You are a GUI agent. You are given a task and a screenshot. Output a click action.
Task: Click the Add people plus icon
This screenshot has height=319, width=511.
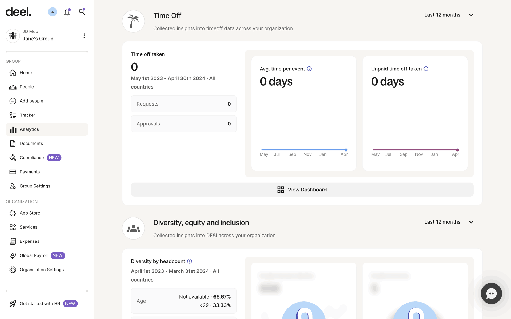[x=13, y=101]
